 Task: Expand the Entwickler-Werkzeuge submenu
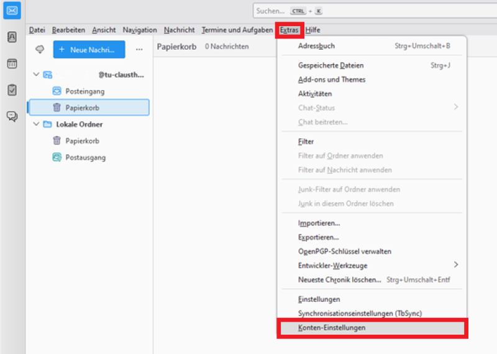[455, 266]
